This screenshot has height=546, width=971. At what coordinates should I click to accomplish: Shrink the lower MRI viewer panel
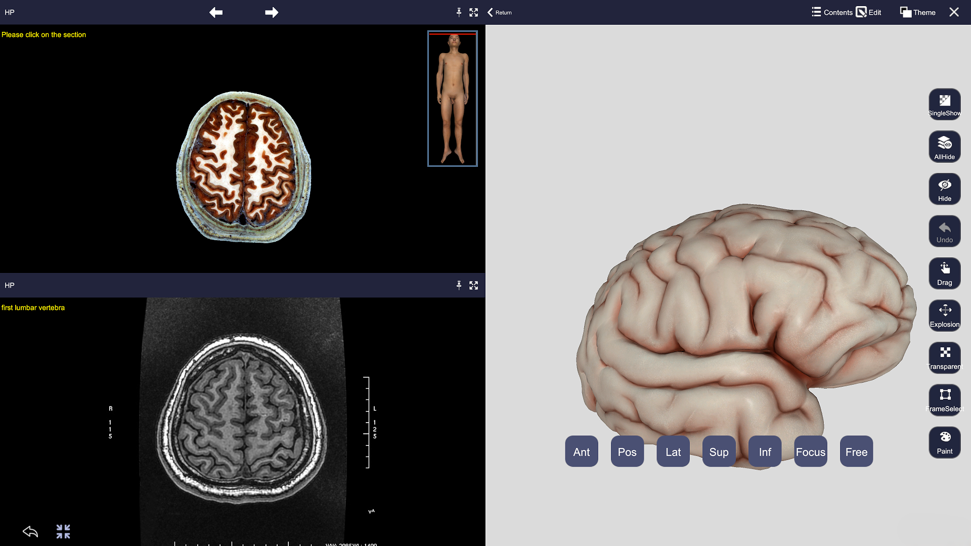coord(63,531)
